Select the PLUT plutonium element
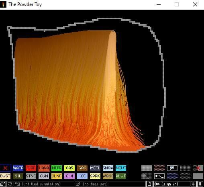The width and height of the screenshot is (204, 187). [x=121, y=176]
